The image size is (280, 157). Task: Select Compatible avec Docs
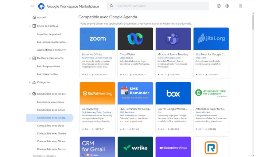(x=50, y=125)
